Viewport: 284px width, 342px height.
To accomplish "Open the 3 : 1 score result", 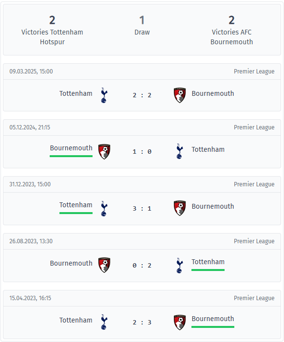I will 142,209.
